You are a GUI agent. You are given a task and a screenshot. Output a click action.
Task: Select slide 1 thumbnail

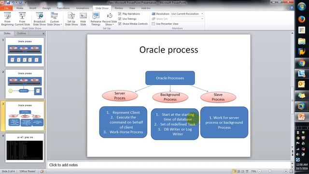point(25,52)
